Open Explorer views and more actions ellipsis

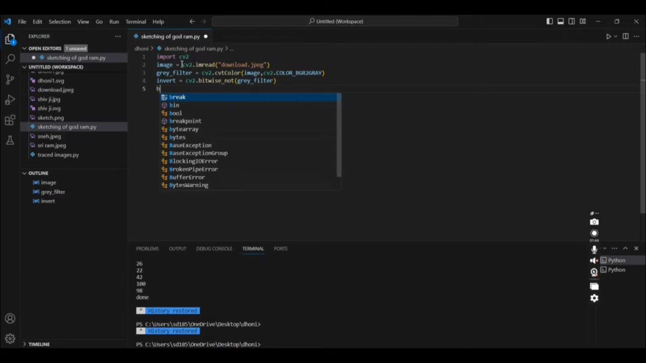(x=118, y=36)
